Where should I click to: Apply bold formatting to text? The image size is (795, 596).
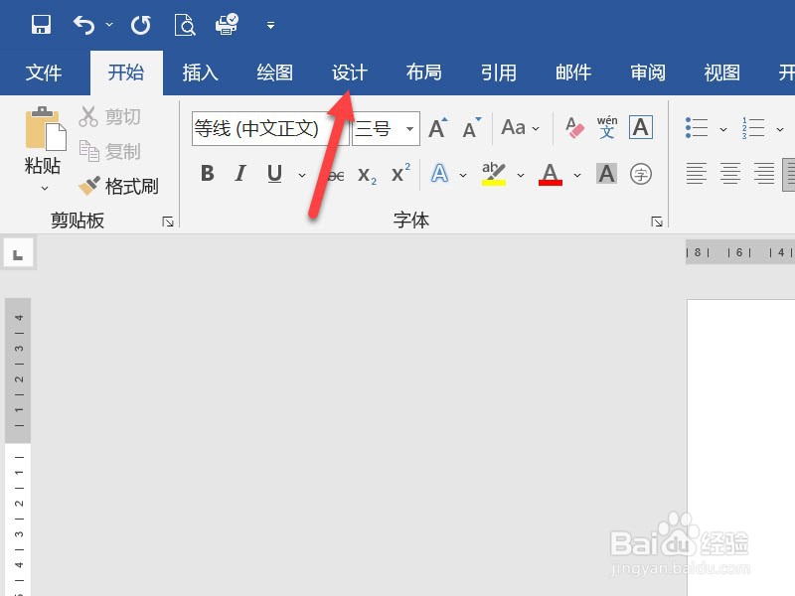pyautogui.click(x=207, y=173)
